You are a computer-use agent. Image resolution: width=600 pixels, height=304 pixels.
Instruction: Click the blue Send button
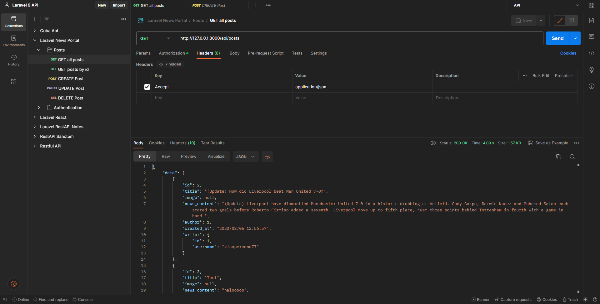(x=558, y=38)
